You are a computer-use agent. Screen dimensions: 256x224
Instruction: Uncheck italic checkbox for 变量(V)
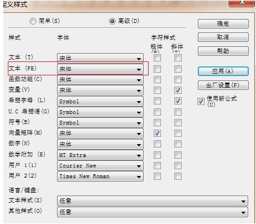(x=178, y=90)
